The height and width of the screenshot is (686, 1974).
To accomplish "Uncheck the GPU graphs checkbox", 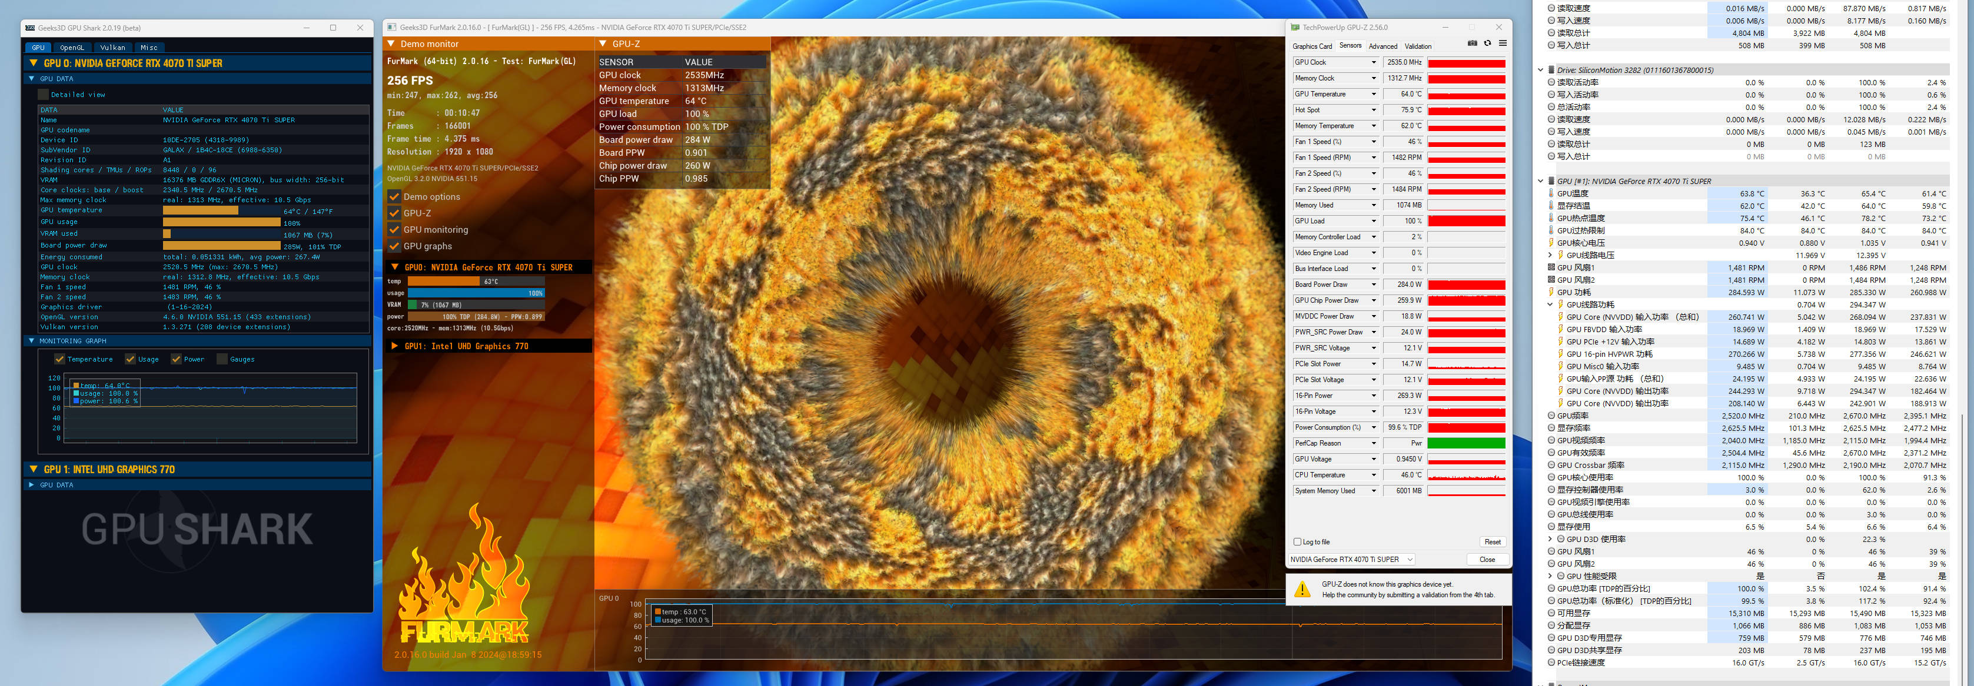I will (x=394, y=246).
